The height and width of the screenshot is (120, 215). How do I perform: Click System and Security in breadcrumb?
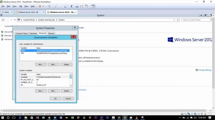[46, 20]
